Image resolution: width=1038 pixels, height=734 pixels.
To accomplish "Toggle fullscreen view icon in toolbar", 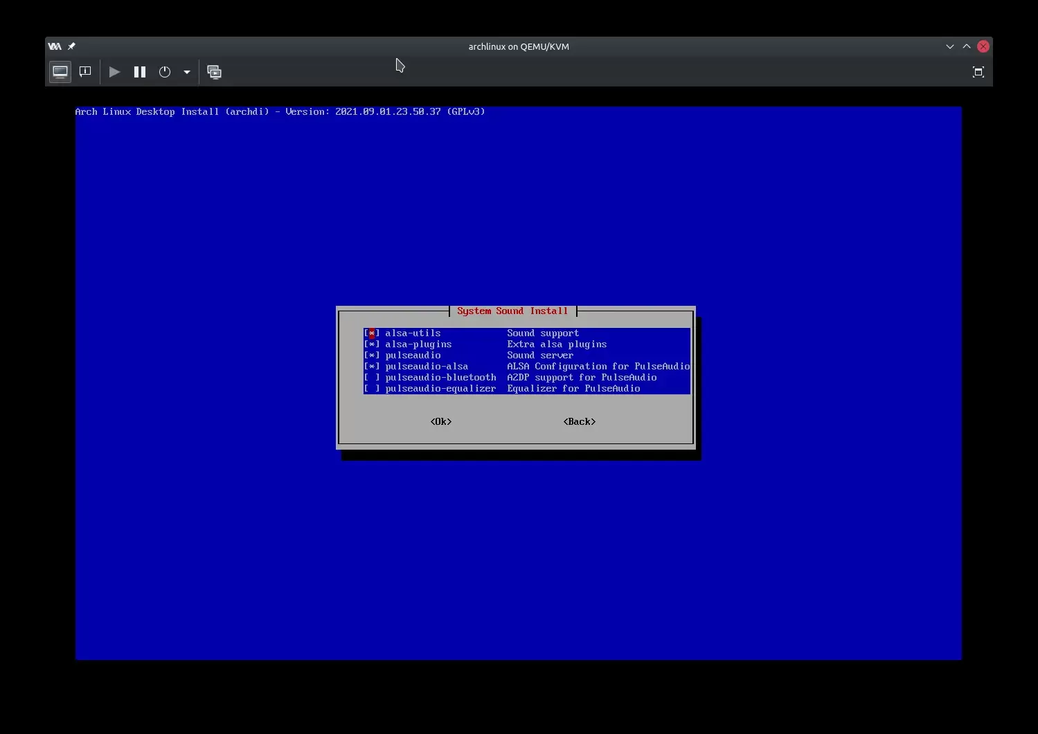I will click(978, 72).
